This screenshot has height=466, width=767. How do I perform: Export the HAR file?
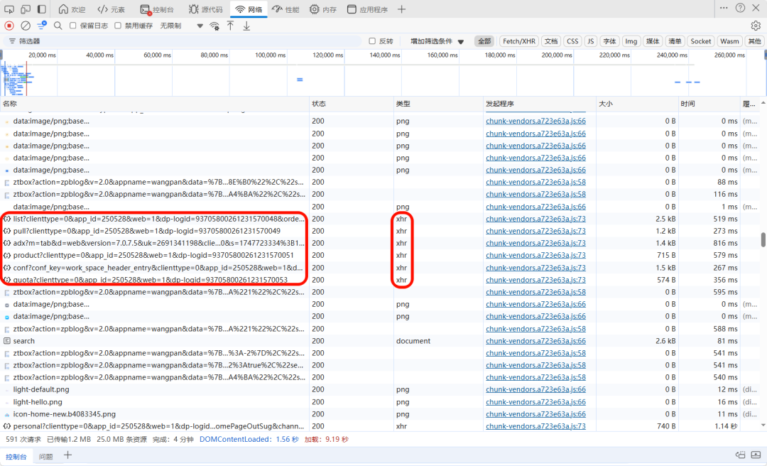[x=246, y=25]
